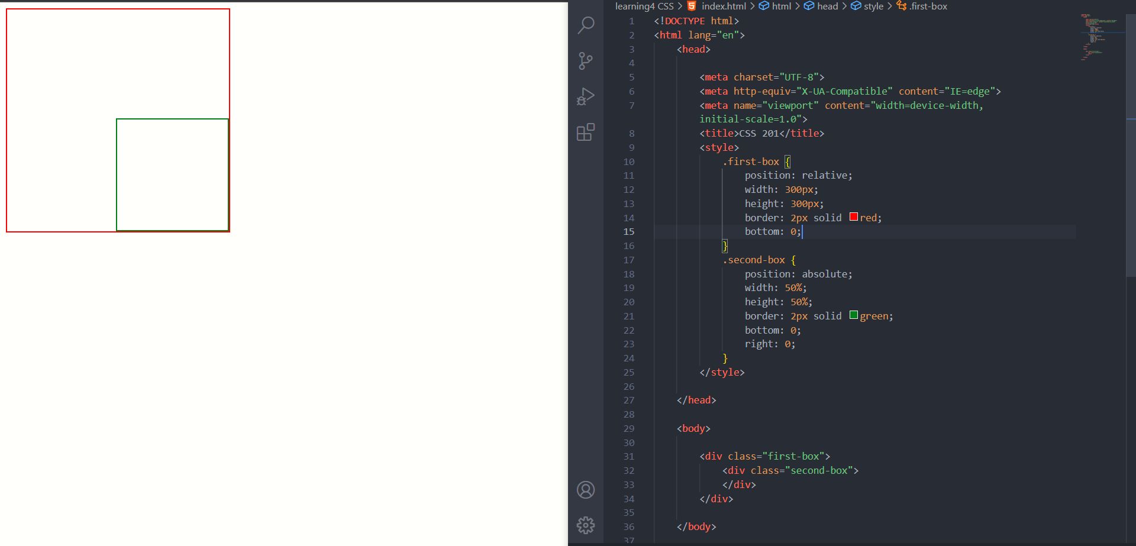
Task: Click the code minimap preview
Action: click(x=1100, y=37)
